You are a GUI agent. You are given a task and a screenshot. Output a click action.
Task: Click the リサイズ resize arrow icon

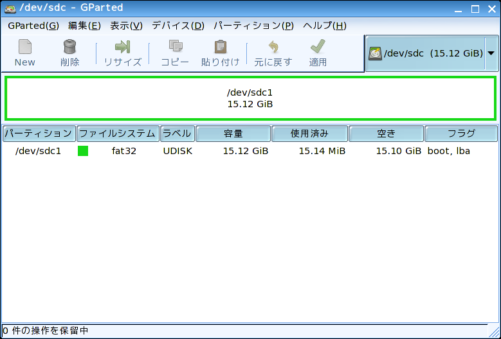point(123,47)
